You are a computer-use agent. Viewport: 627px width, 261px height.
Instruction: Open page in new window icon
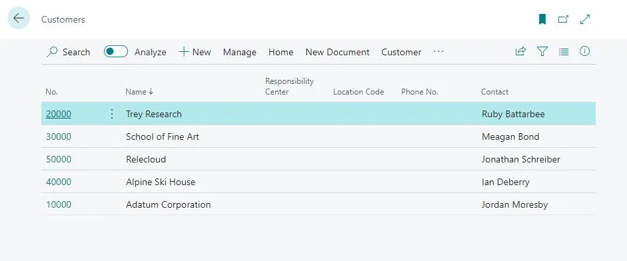coord(563,19)
